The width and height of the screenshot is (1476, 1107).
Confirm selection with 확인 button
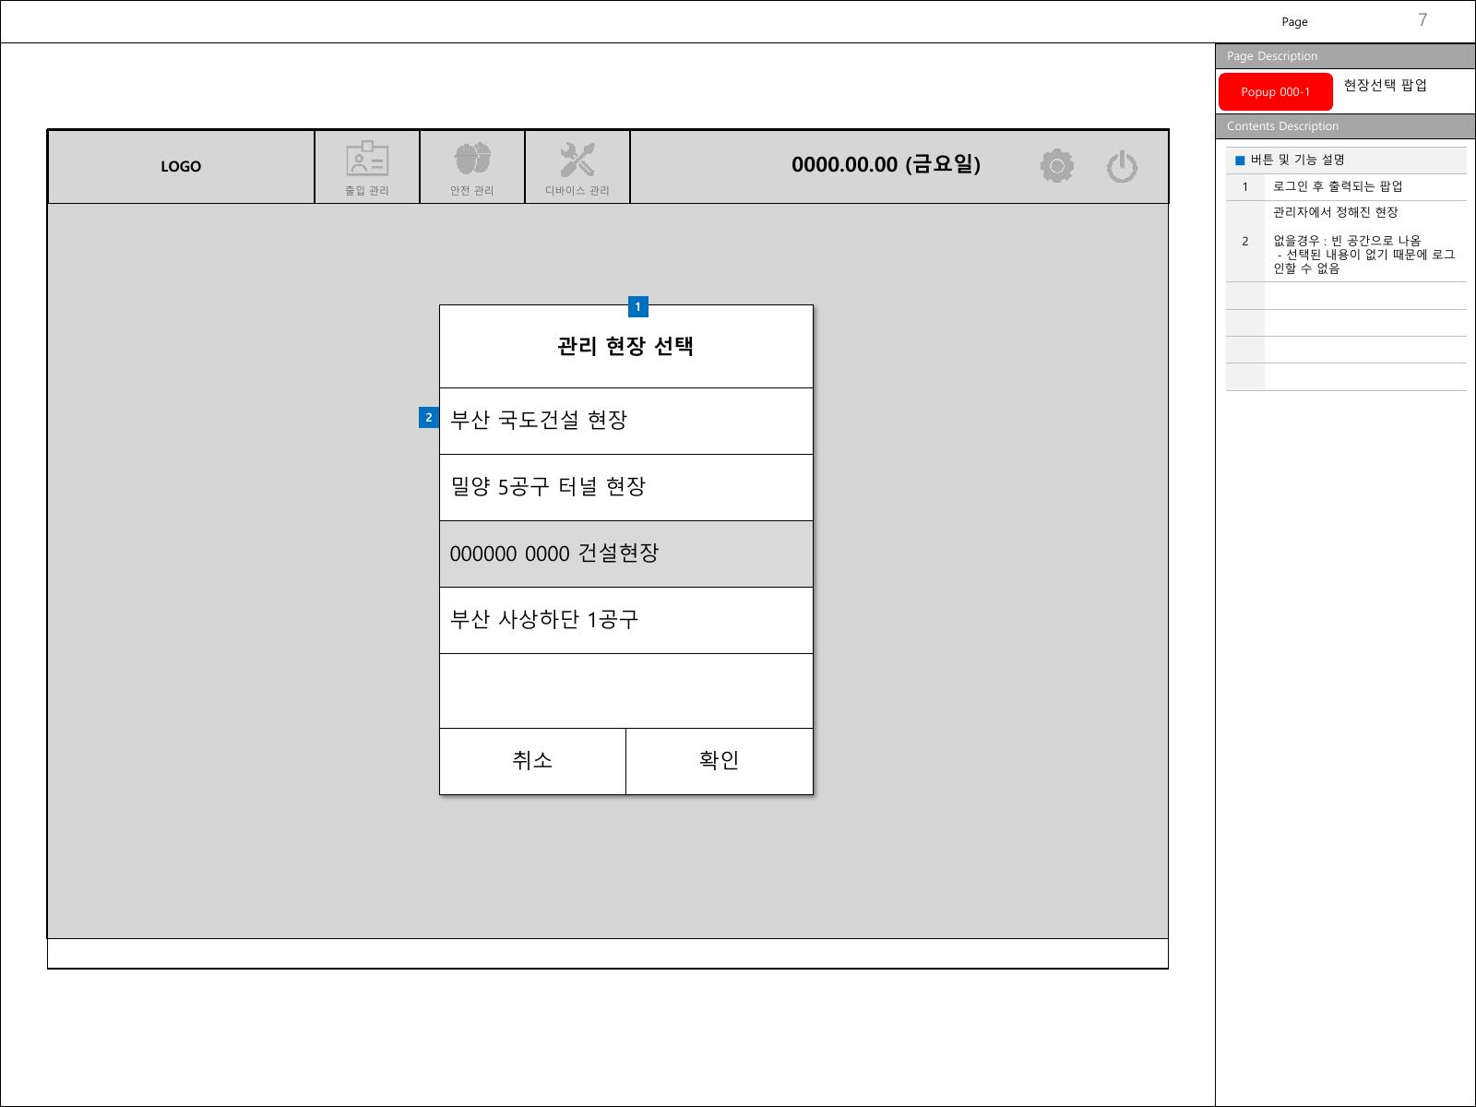tap(720, 761)
